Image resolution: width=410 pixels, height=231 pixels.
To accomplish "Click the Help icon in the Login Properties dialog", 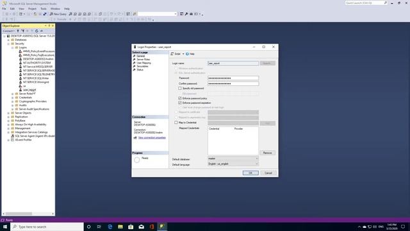I will (187, 54).
